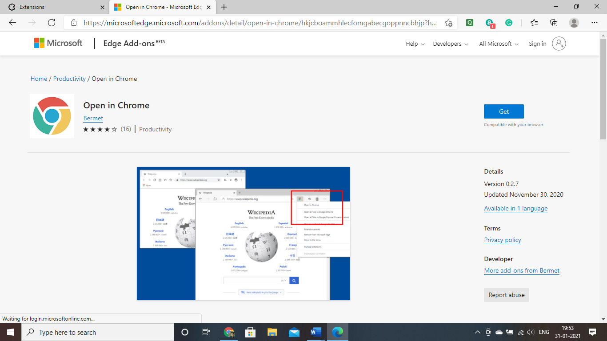607x341 pixels.
Task: Open Microsoft Word from the taskbar
Action: [x=316, y=332]
